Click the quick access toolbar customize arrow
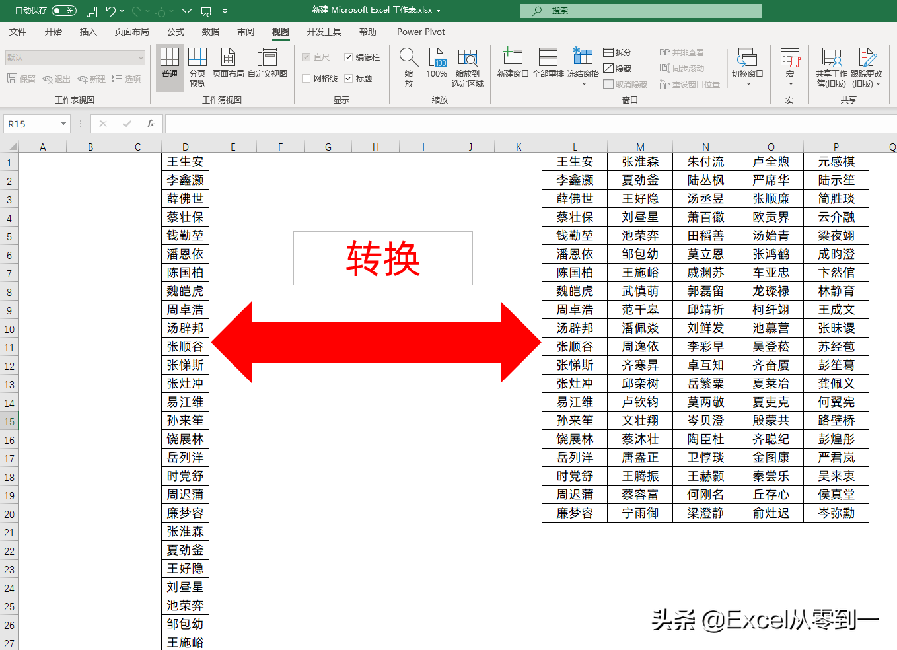Screen dimensions: 897x650 click(x=225, y=11)
